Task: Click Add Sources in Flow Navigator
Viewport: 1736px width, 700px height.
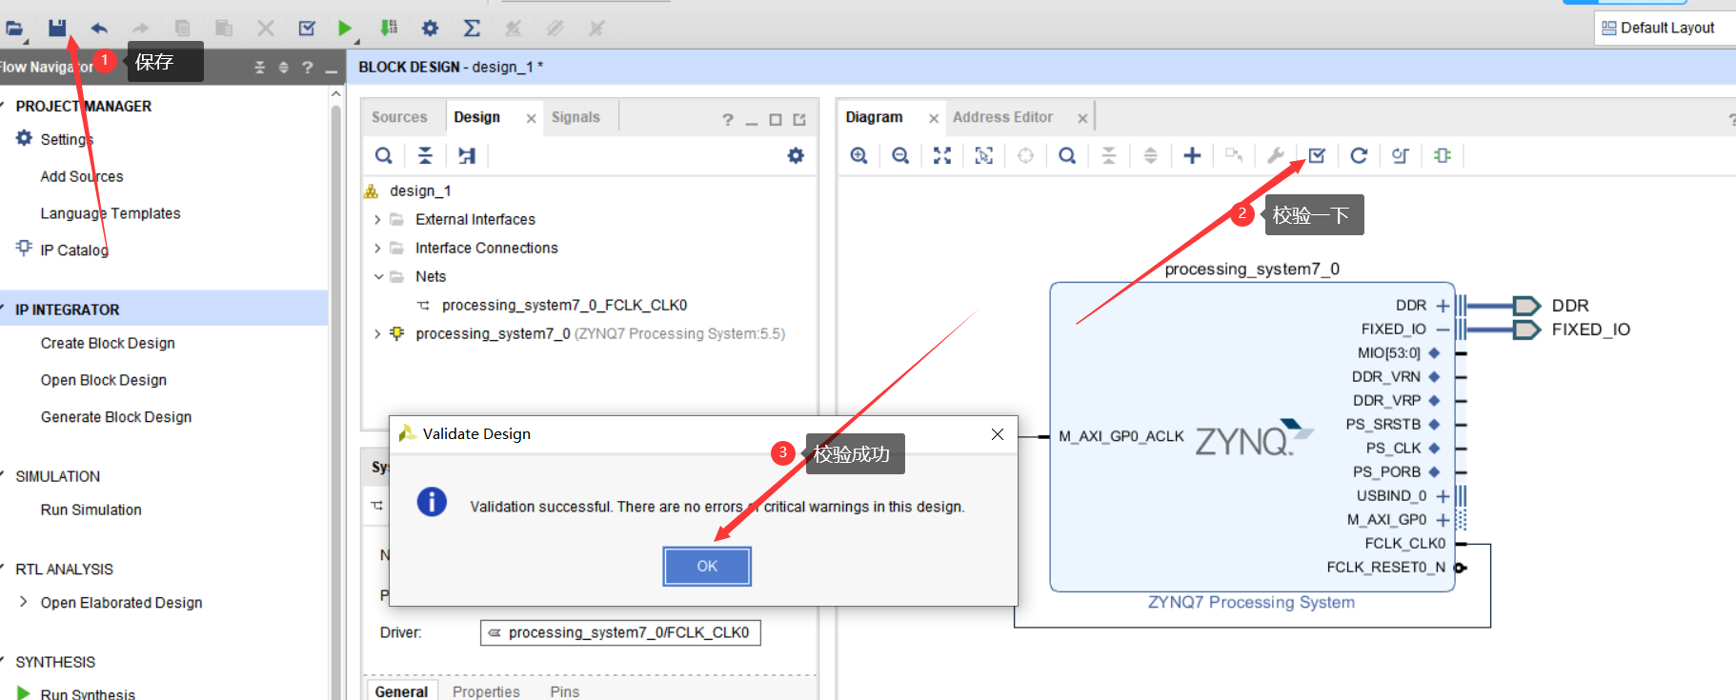Action: pos(82,176)
